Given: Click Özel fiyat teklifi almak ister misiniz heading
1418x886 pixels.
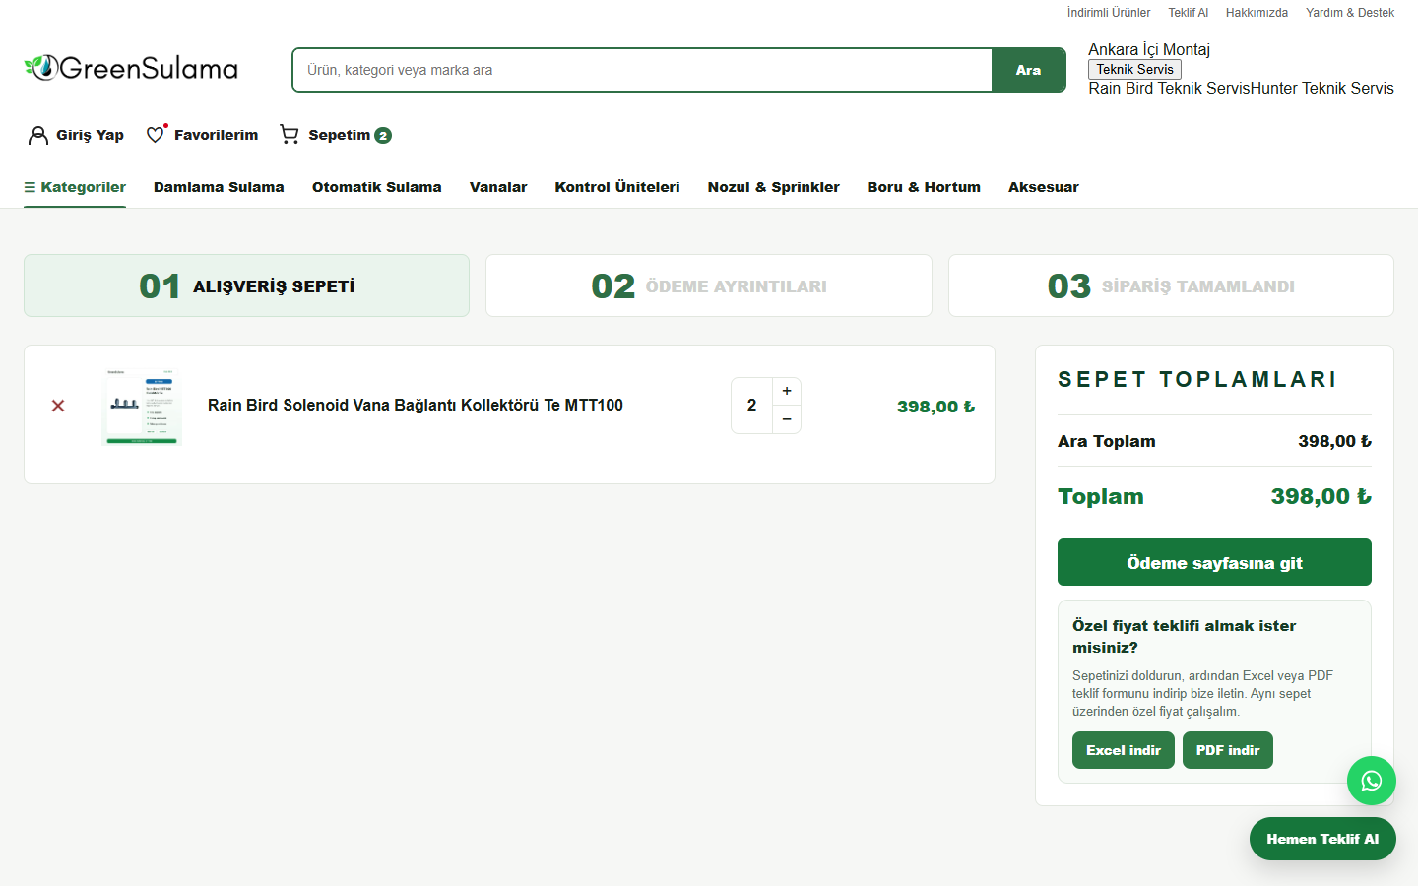Looking at the screenshot, I should click(1184, 636).
